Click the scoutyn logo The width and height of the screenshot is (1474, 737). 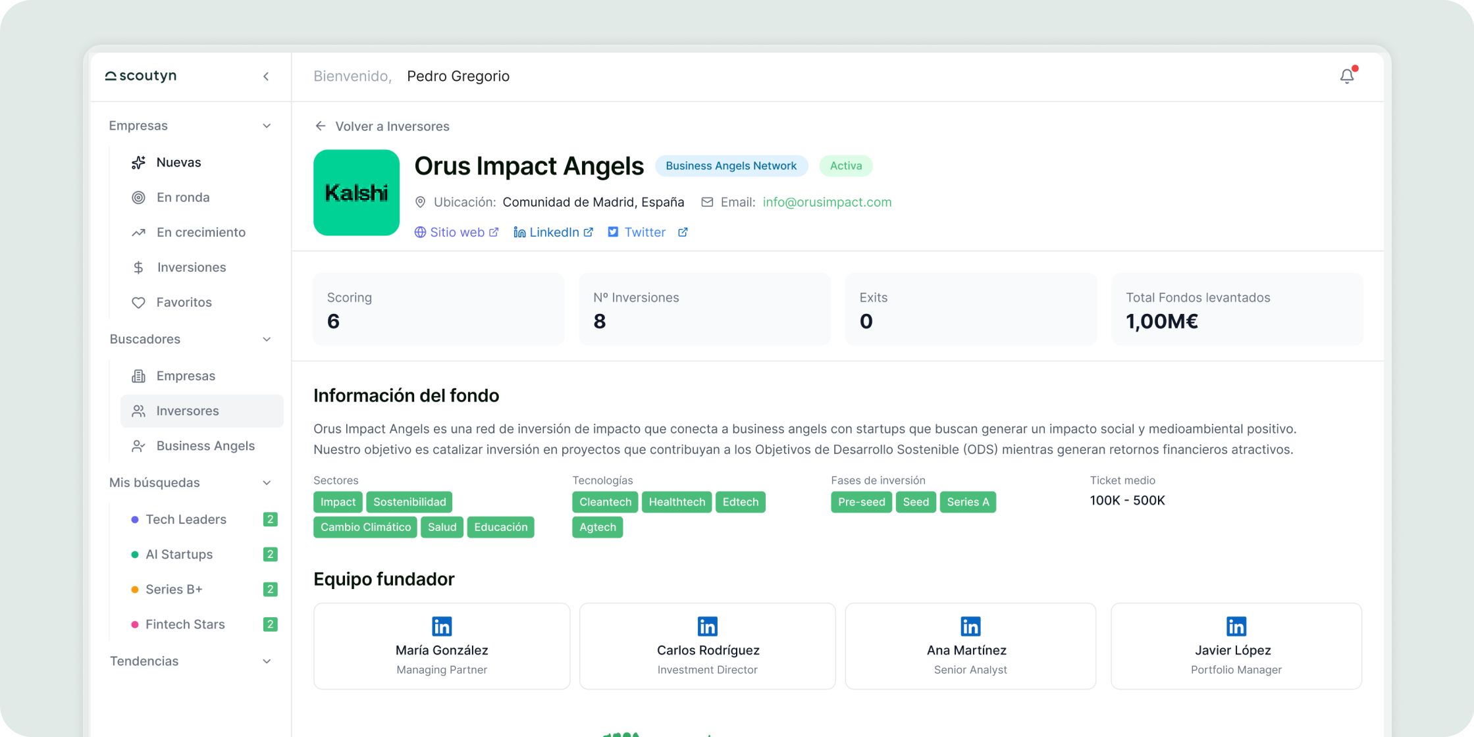(141, 76)
